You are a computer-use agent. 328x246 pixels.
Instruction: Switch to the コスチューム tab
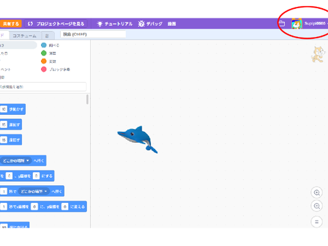coord(25,36)
